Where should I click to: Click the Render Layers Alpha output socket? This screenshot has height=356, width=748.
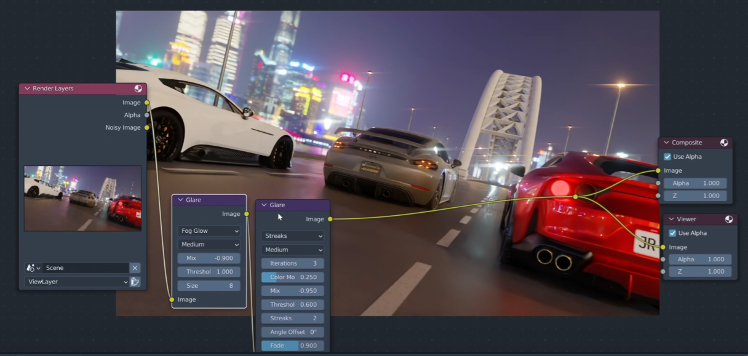pyautogui.click(x=146, y=115)
